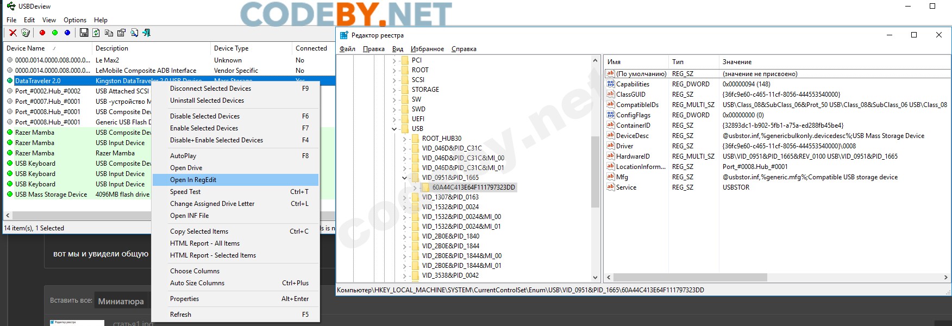The image size is (952, 326).
Task: Click registry tree vertical scrollbar down arrow
Action: click(595, 278)
